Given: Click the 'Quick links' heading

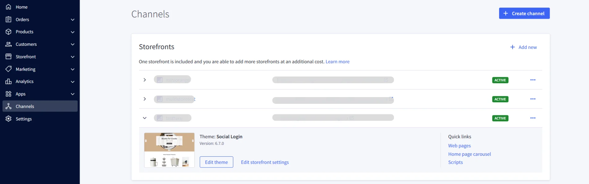Looking at the screenshot, I should click(x=459, y=136).
